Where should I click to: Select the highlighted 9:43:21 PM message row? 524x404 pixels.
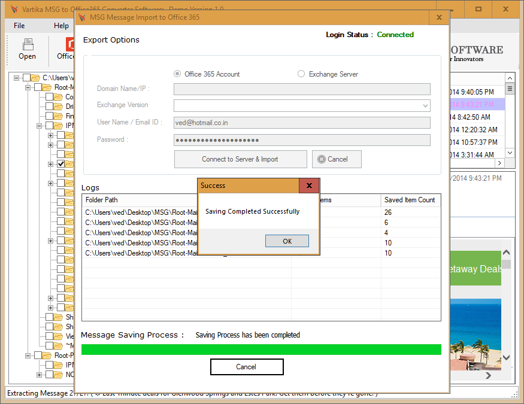point(477,105)
